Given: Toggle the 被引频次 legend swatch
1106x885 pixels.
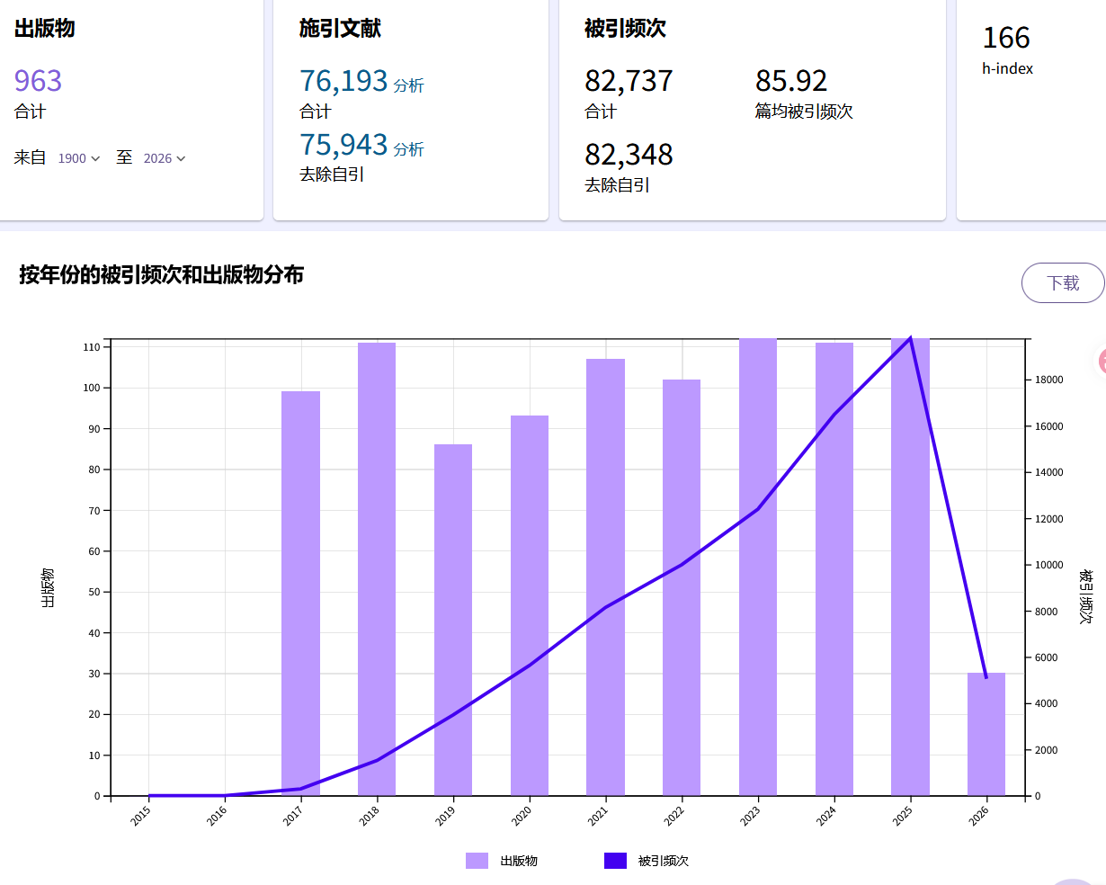Looking at the screenshot, I should 615,861.
